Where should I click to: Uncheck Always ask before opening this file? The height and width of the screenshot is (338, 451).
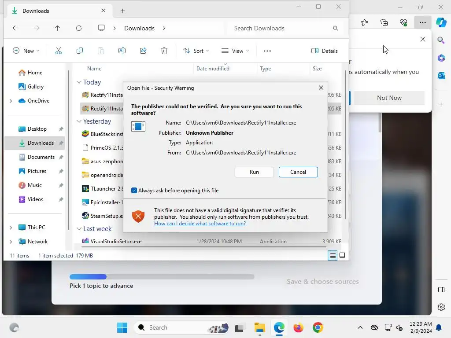click(x=134, y=191)
